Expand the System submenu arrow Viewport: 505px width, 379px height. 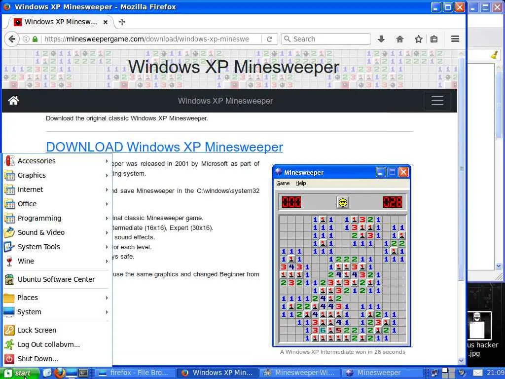[x=107, y=312]
